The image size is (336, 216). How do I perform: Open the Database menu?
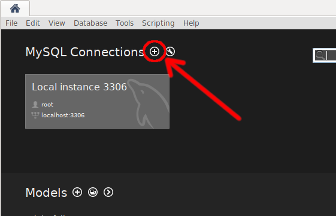click(x=90, y=23)
